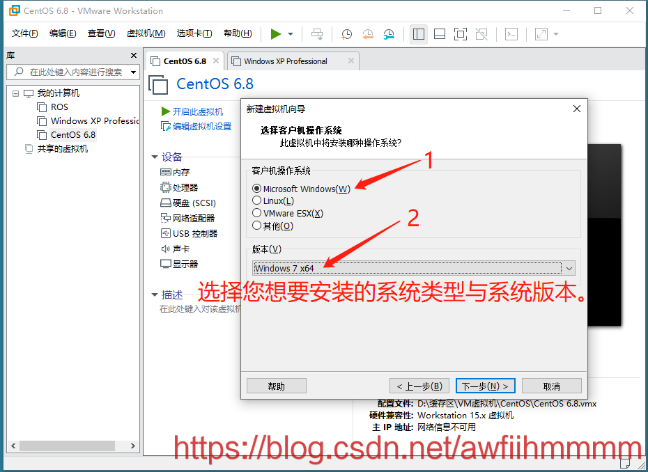Click the green Power On play icon

[276, 34]
